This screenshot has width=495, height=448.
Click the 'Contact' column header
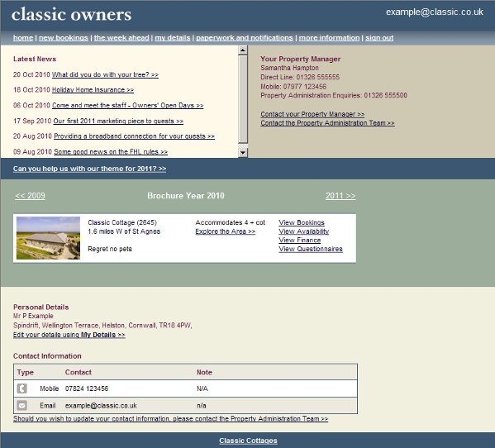(x=79, y=373)
